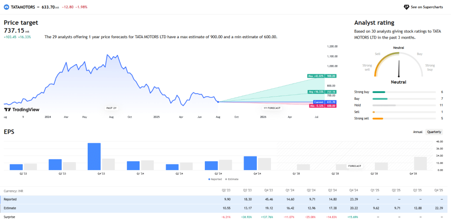Click the Hold rating bar
The height and width of the screenshot is (221, 451).
coord(404,105)
